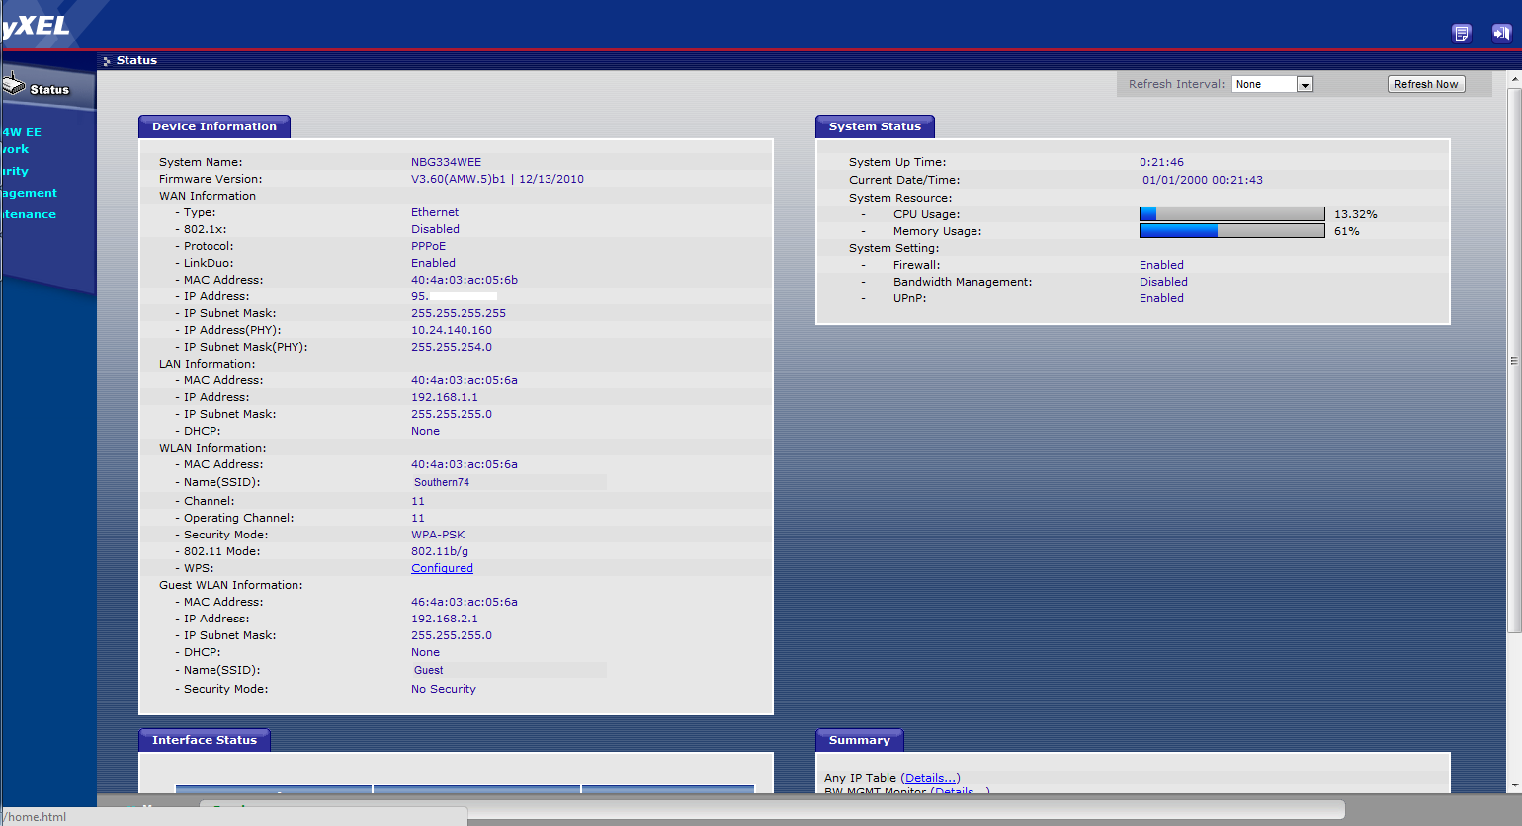Open the Management sidebar menu item

click(29, 193)
